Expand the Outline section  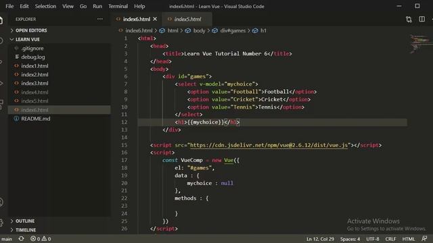(25, 221)
